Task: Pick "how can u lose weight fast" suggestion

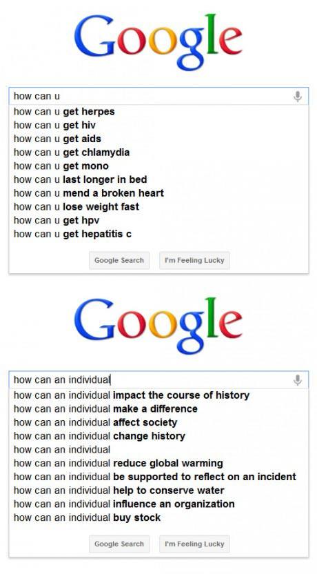Action: (158, 207)
